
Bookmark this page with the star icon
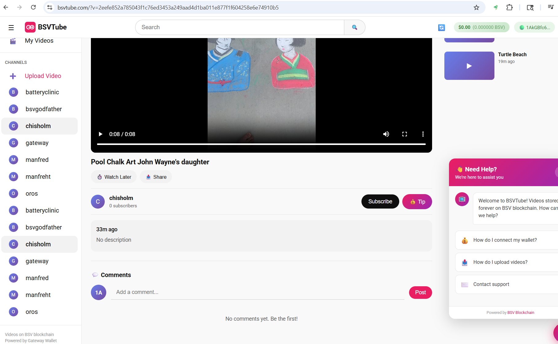point(476,7)
